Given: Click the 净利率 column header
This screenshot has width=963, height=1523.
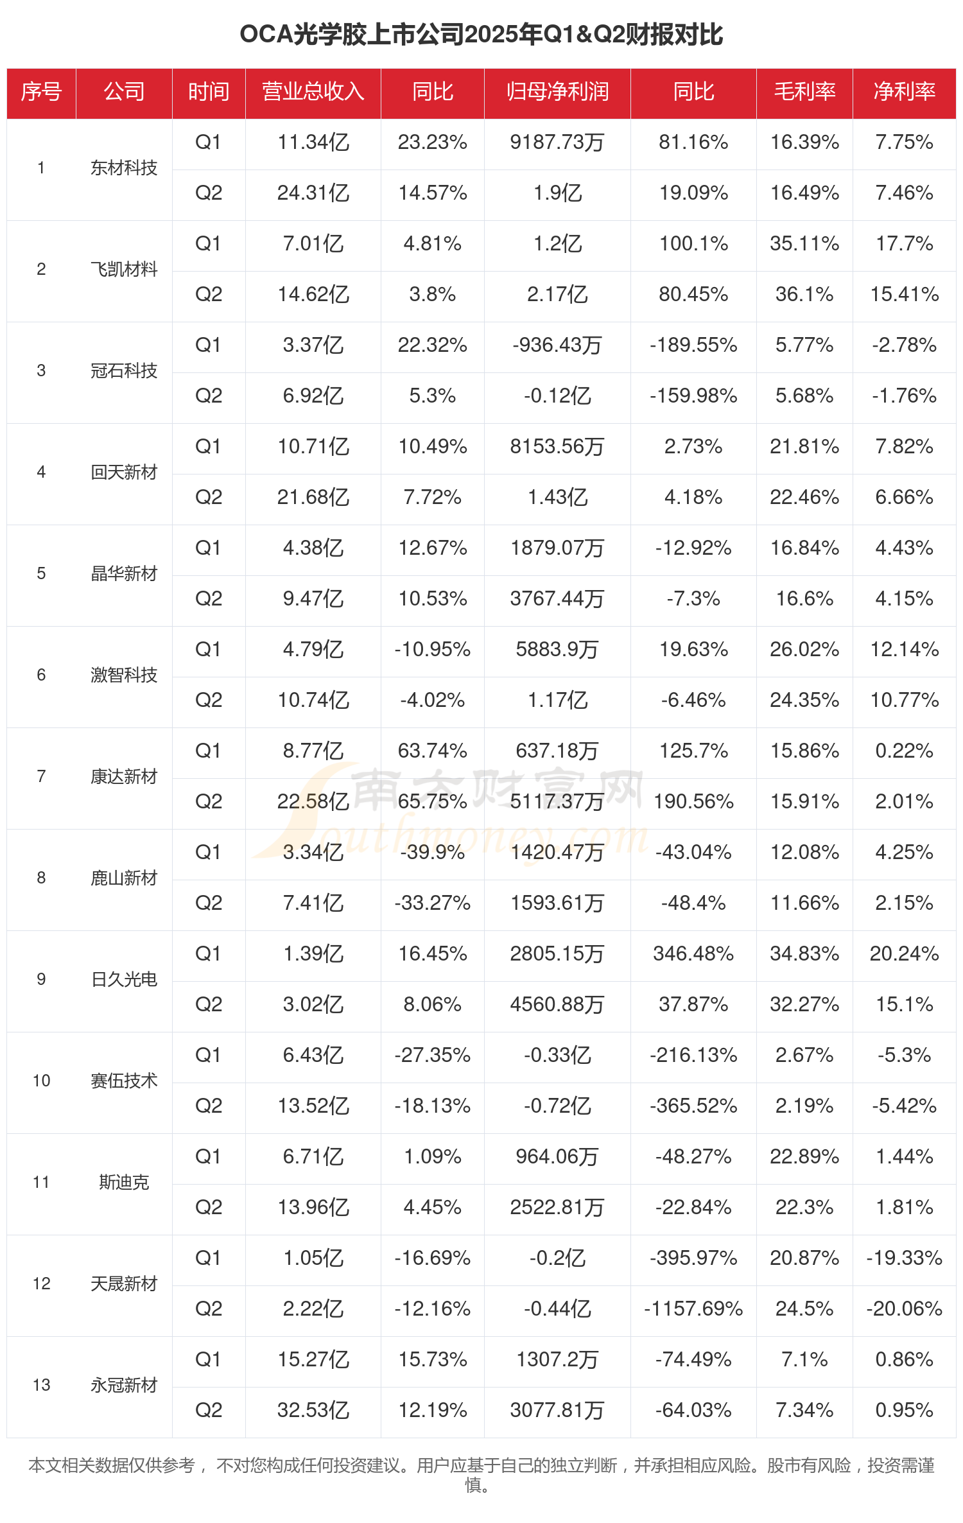Looking at the screenshot, I should point(904,92).
